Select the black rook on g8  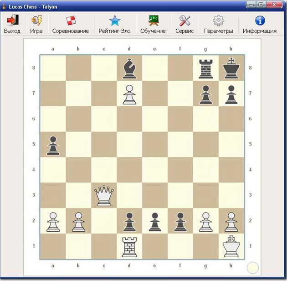206,69
